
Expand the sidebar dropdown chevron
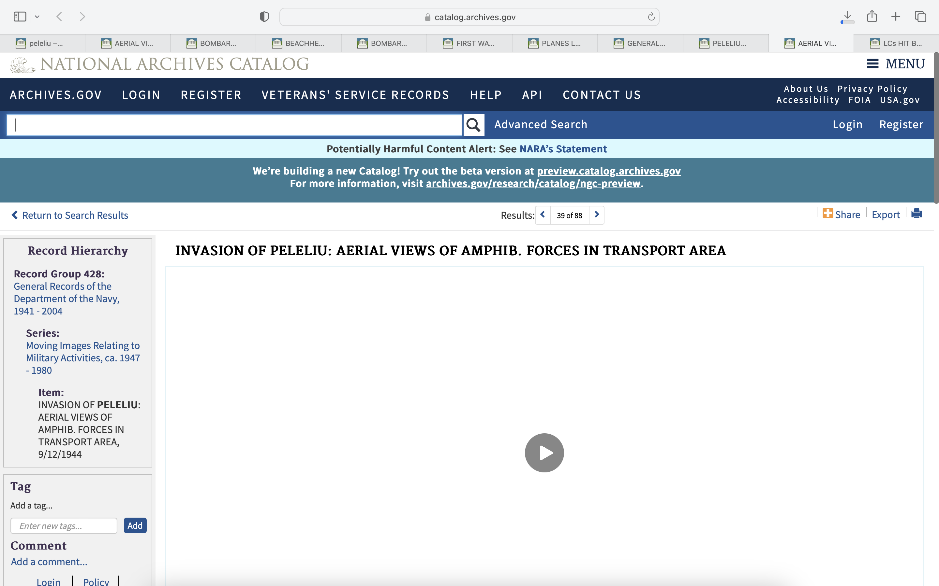click(37, 17)
